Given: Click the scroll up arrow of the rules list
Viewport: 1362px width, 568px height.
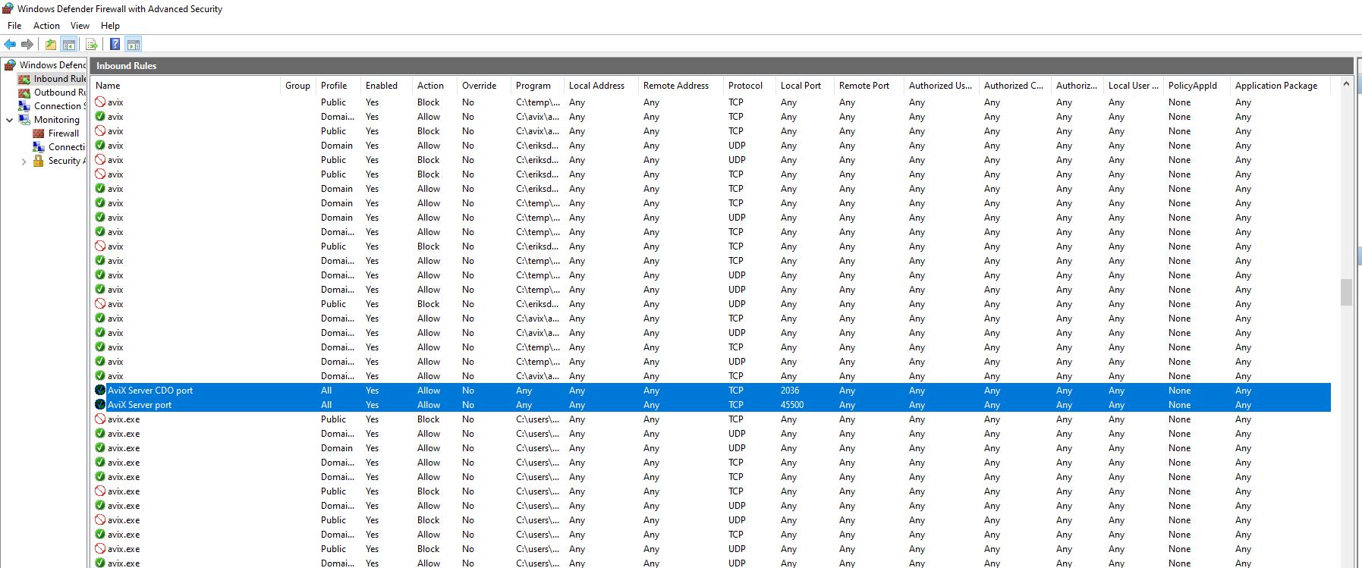Looking at the screenshot, I should pyautogui.click(x=1346, y=84).
